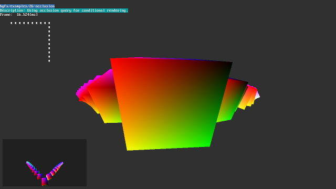
Task: Click the Frame time readout in milliseconds
Action: tap(19, 15)
